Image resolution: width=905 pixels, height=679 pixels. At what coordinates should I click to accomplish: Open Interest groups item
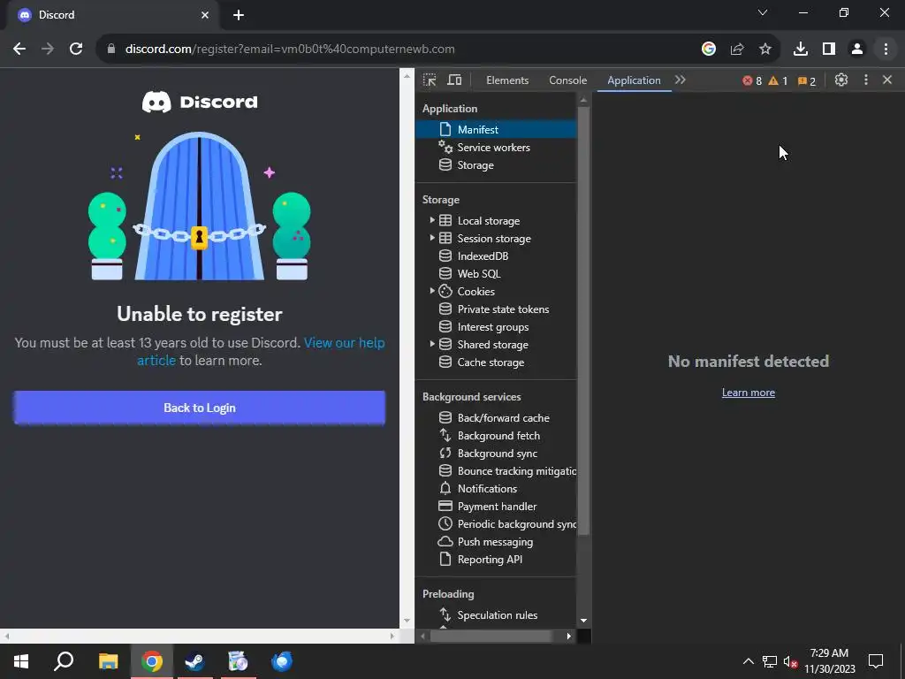coord(493,327)
